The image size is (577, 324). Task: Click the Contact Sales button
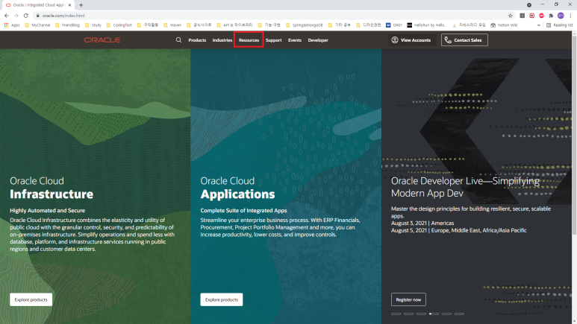[464, 40]
